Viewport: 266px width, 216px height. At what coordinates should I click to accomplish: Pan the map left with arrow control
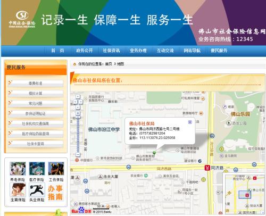[76, 102]
